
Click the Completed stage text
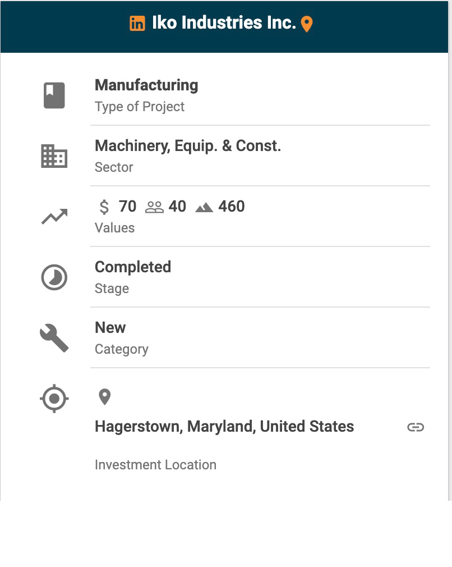(x=133, y=267)
